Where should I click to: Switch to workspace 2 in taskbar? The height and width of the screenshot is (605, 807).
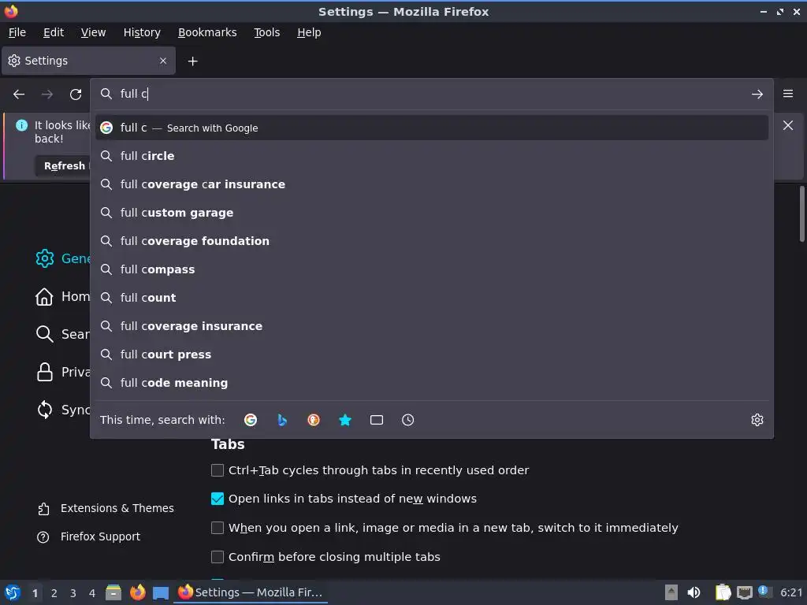point(54,593)
